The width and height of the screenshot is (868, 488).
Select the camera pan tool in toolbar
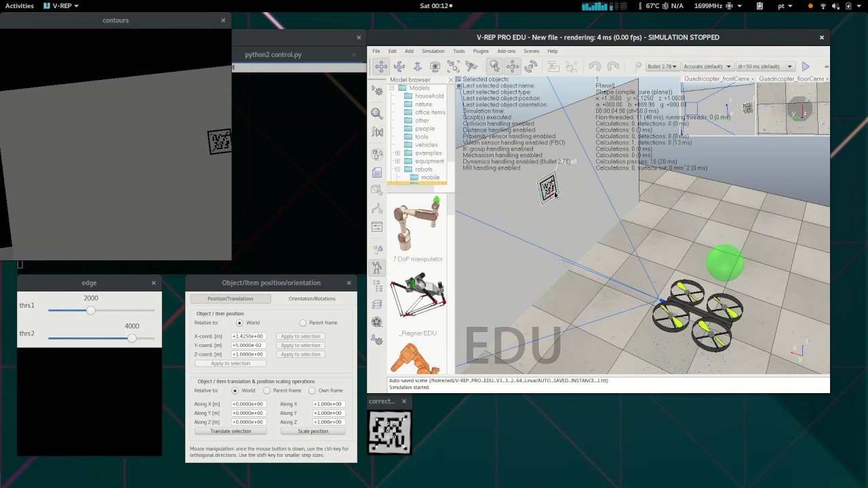point(381,66)
